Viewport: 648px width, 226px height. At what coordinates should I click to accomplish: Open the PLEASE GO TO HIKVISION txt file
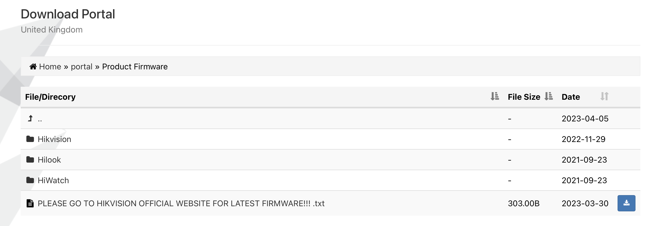(x=181, y=204)
